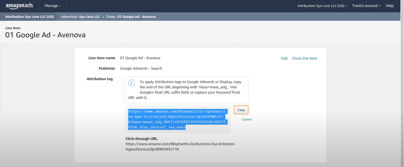This screenshot has height=167, width=404.
Task: Click the Copy button
Action: click(x=241, y=110)
